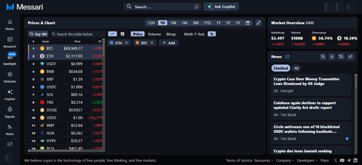This screenshot has width=362, height=165.
Task: Collapse the news items double-chevron icon
Action: [332, 56]
